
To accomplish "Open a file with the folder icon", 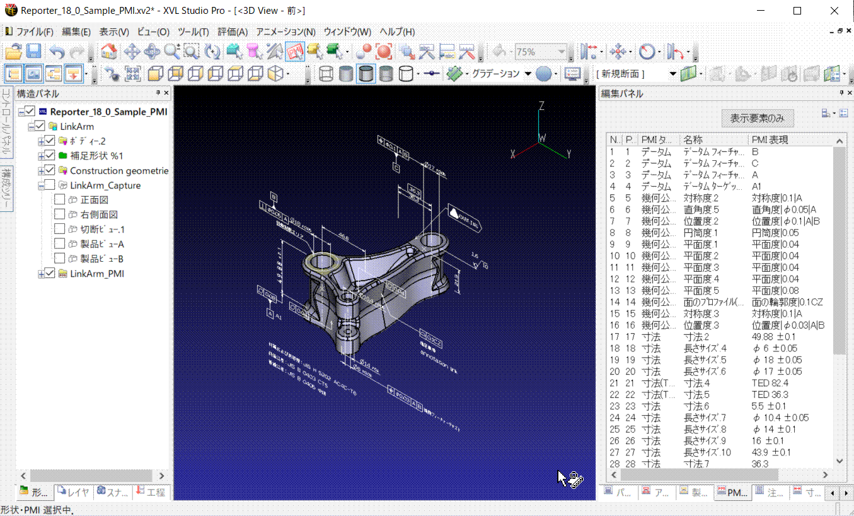I will tap(14, 52).
